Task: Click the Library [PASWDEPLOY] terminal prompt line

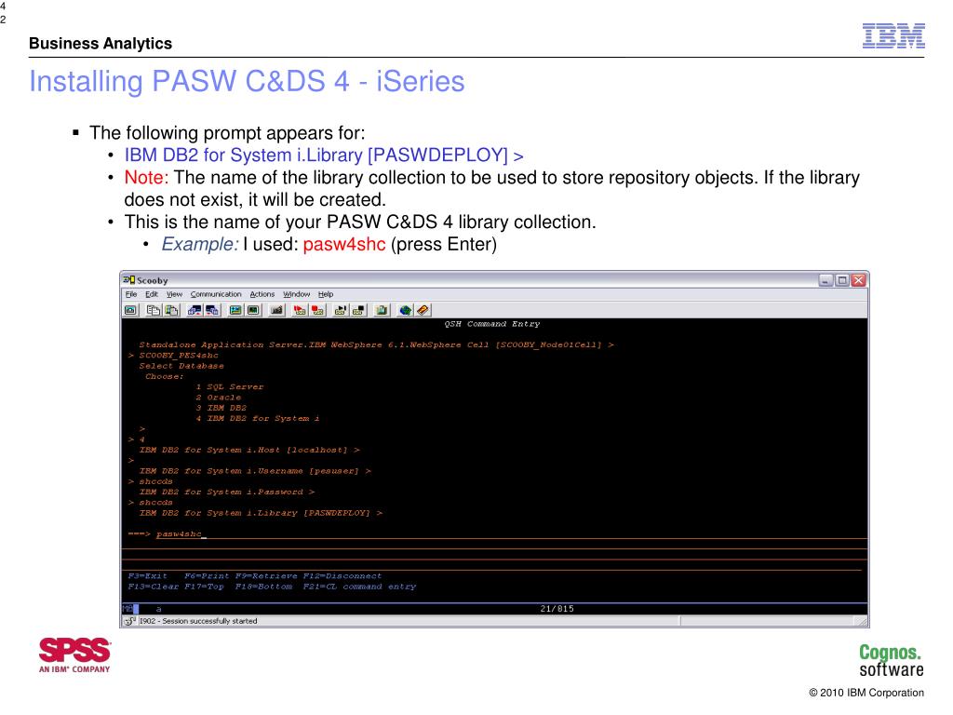Action: point(261,513)
